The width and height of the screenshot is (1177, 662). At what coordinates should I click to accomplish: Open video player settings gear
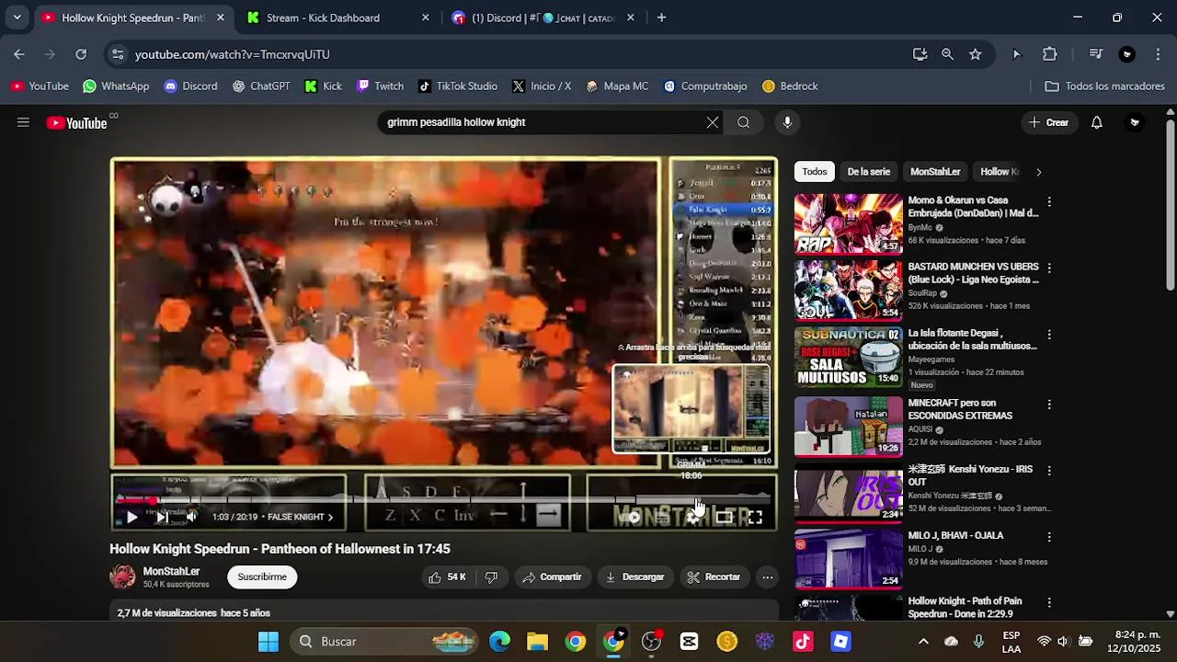point(692,518)
